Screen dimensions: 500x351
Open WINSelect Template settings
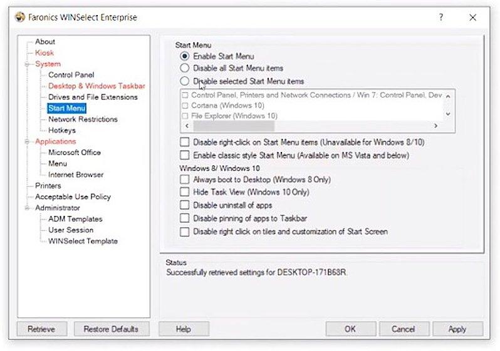(x=83, y=241)
